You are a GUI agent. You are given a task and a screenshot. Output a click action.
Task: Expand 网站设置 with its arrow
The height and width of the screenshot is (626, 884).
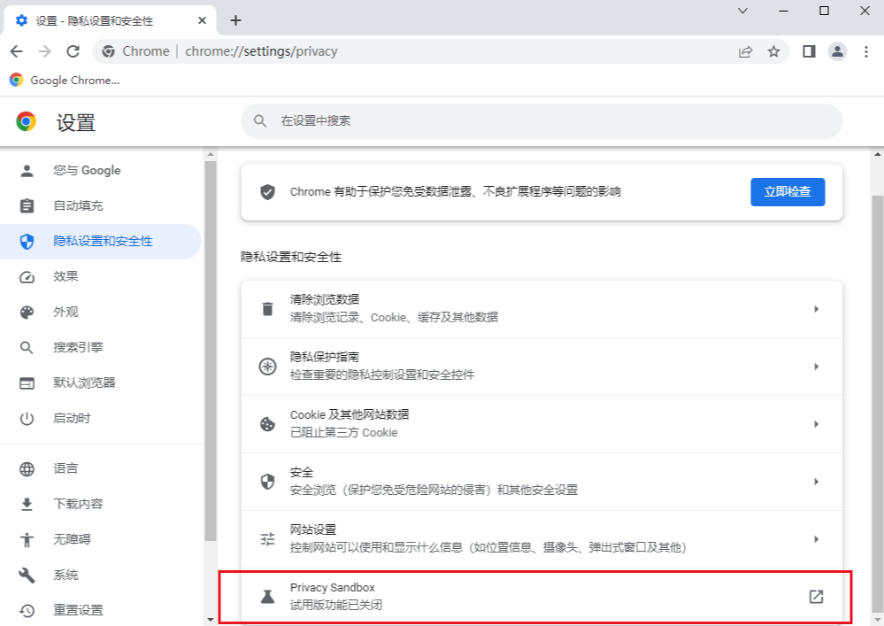click(x=816, y=539)
